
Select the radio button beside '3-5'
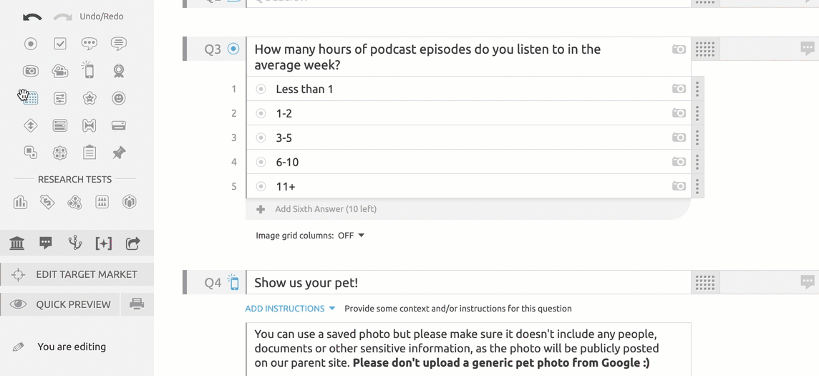coord(261,138)
